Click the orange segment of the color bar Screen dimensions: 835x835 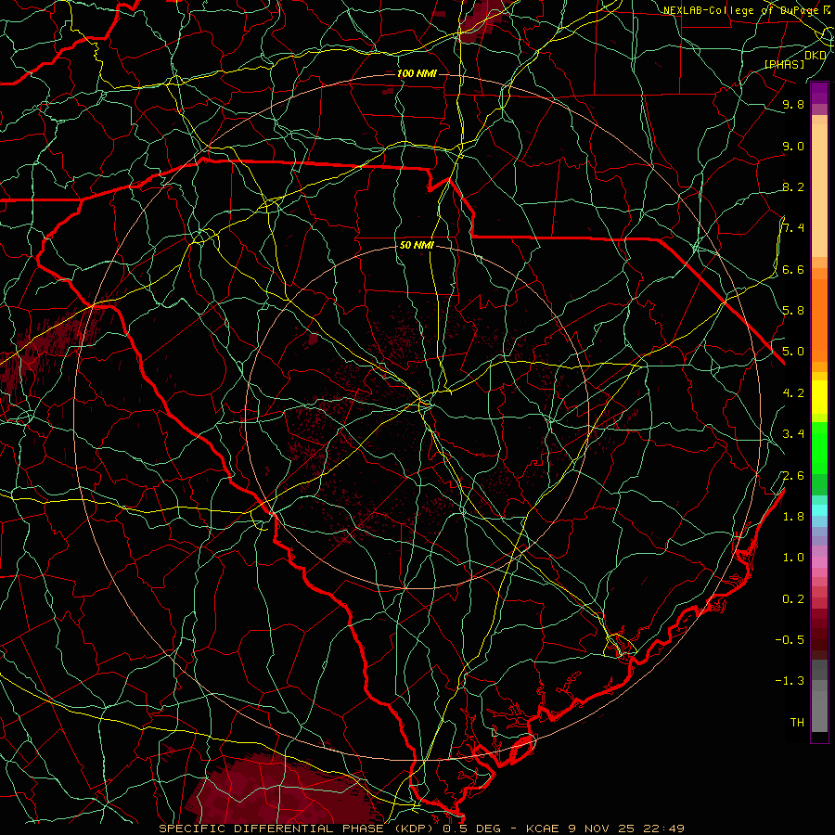click(x=819, y=319)
